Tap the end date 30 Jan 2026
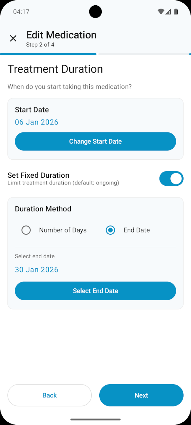The height and width of the screenshot is (425, 191). (x=37, y=269)
